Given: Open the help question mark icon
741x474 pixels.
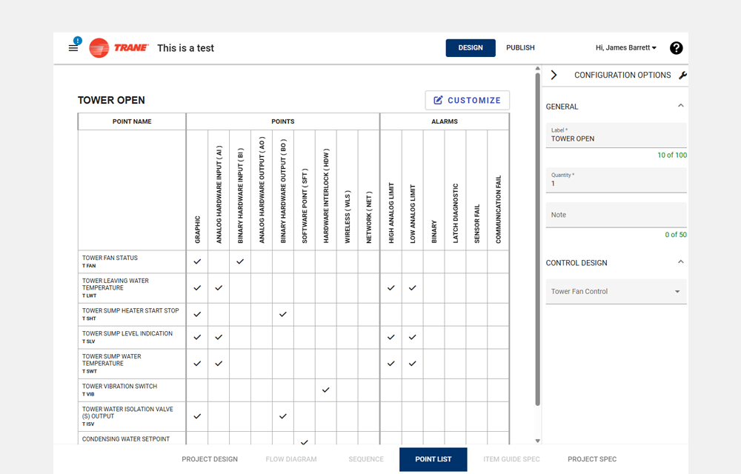Looking at the screenshot, I should pos(677,47).
